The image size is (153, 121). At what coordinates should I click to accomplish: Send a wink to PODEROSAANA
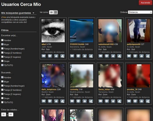coord(78,56)
